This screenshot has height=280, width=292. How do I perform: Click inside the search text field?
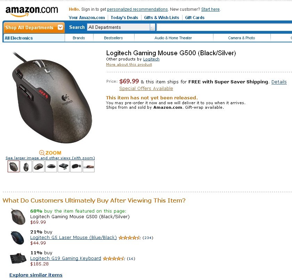[224, 27]
